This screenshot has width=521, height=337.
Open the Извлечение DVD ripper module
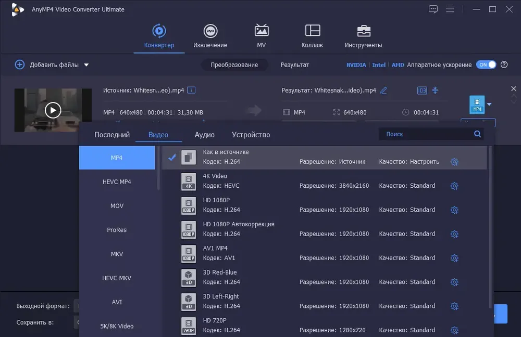point(210,36)
